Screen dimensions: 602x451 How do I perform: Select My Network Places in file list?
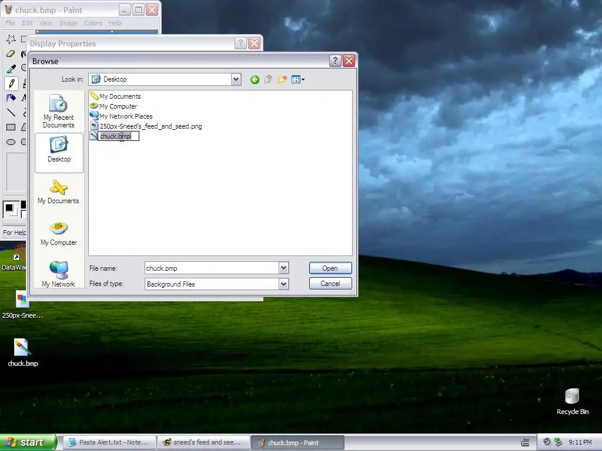tap(121, 116)
